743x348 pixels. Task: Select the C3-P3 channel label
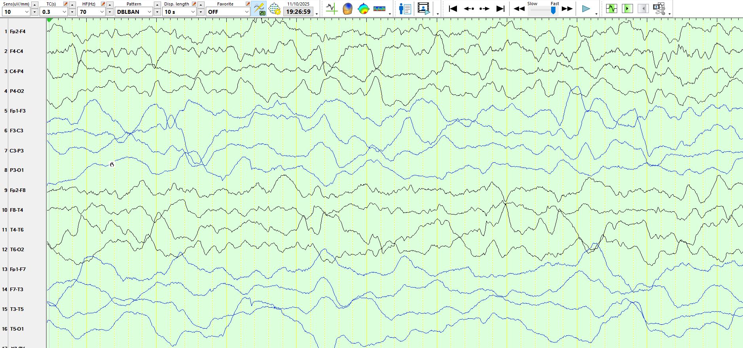(17, 151)
